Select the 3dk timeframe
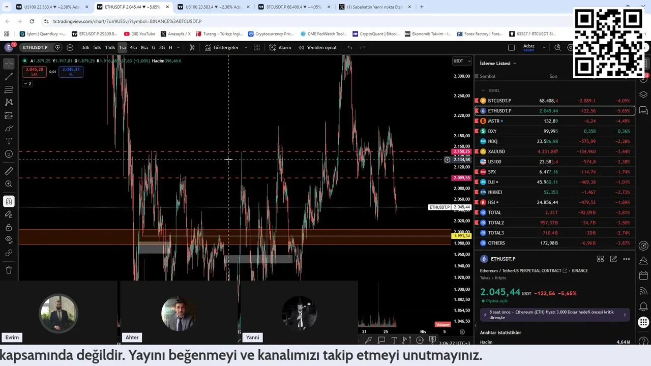This screenshot has height=366, width=651. pyautogui.click(x=85, y=47)
